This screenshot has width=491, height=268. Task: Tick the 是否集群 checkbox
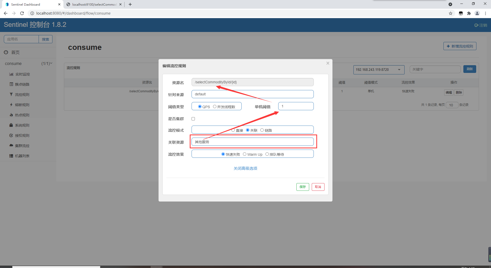click(193, 119)
